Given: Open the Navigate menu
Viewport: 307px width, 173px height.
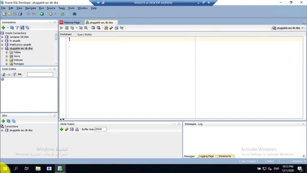Looking at the screenshot, I should tap(31, 8).
